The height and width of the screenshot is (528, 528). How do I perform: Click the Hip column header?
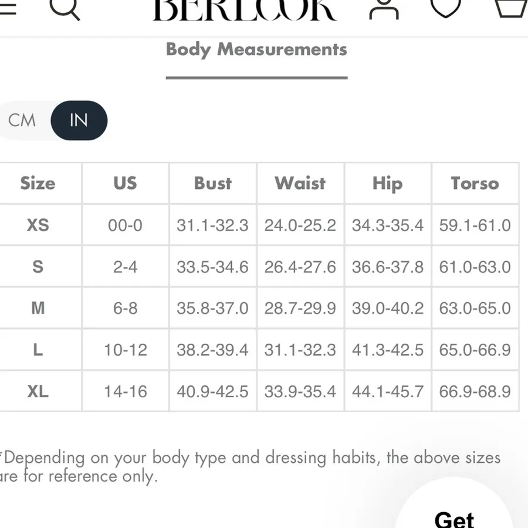pyautogui.click(x=388, y=183)
